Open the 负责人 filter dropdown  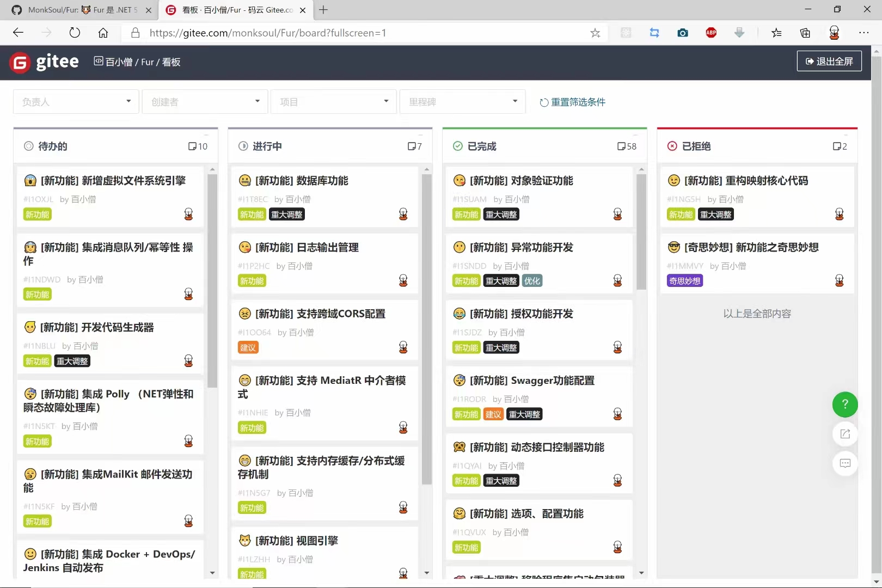coord(75,101)
